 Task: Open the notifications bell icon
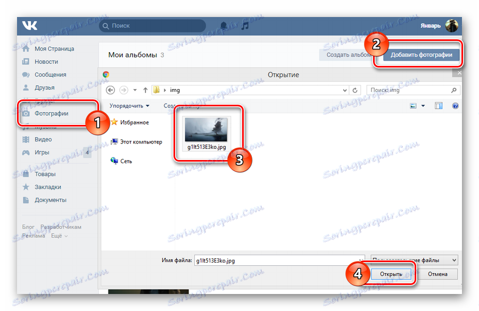(x=224, y=26)
